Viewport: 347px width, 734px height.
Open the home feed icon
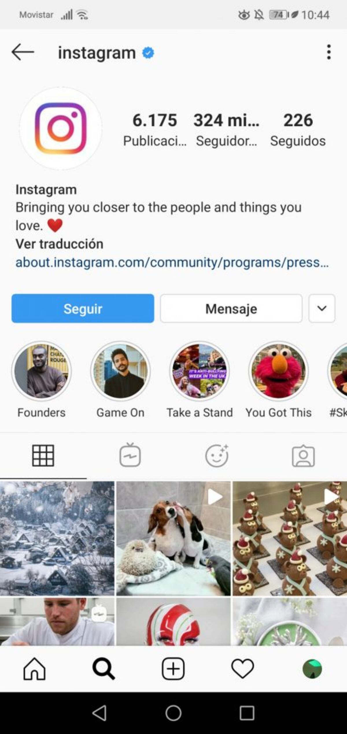coord(34,669)
